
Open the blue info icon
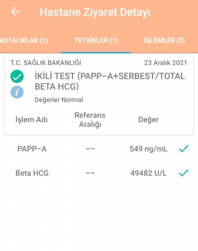[x=17, y=92]
